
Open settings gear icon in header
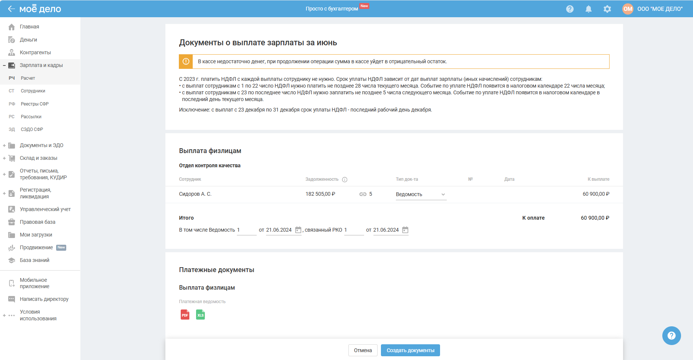(x=607, y=9)
